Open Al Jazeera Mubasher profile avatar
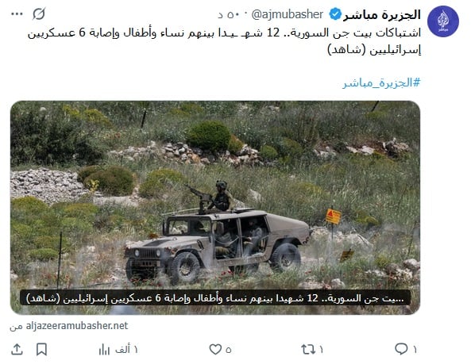The image size is (471, 364). [x=443, y=21]
